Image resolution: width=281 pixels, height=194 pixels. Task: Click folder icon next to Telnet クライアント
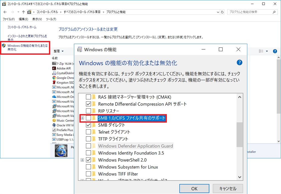point(94,132)
